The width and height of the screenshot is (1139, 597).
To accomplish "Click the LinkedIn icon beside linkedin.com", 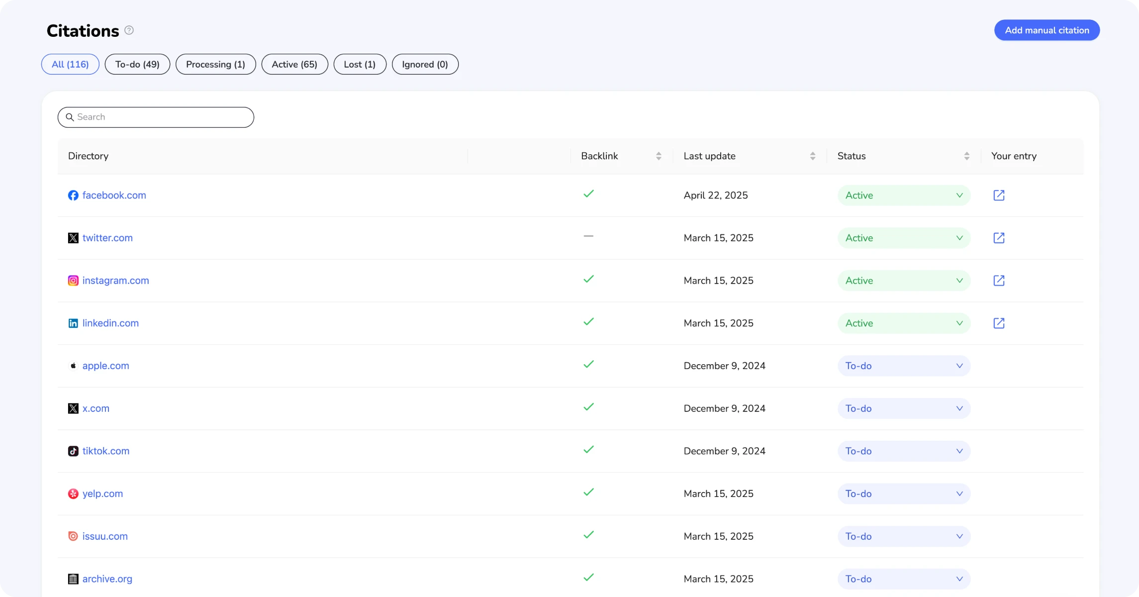I will [x=73, y=323].
